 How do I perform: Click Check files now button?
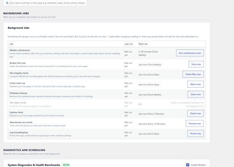pos(193,74)
